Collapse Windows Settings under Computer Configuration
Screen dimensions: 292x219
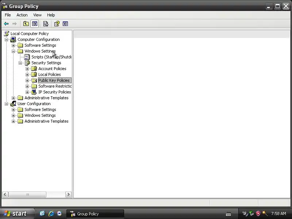(13, 51)
